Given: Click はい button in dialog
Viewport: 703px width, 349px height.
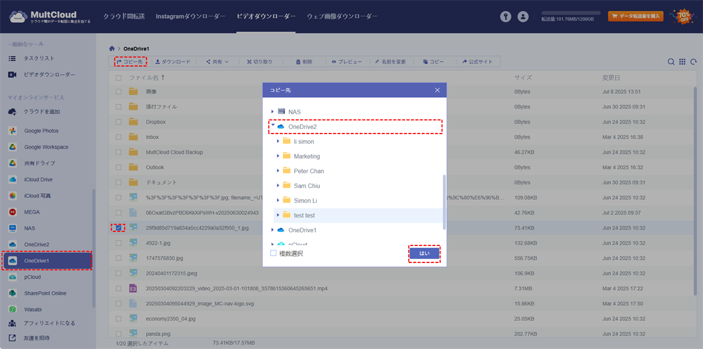Looking at the screenshot, I should coord(424,254).
